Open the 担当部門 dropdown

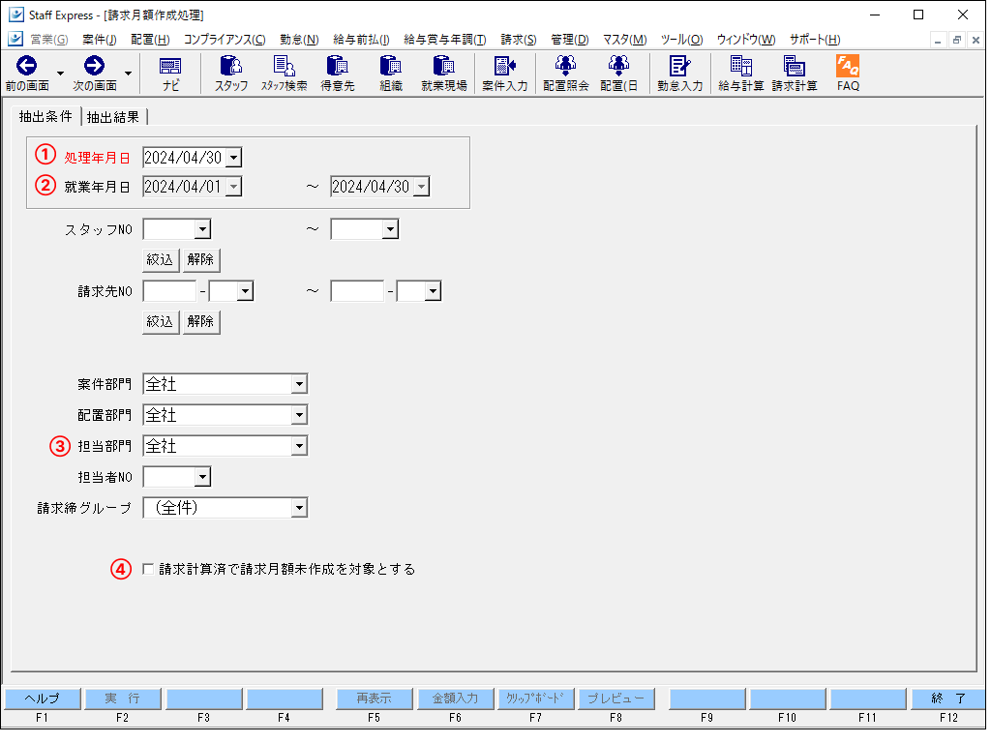(x=299, y=446)
